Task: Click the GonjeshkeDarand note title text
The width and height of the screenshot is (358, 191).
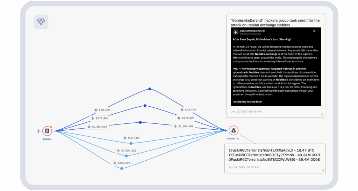Action: (275, 23)
